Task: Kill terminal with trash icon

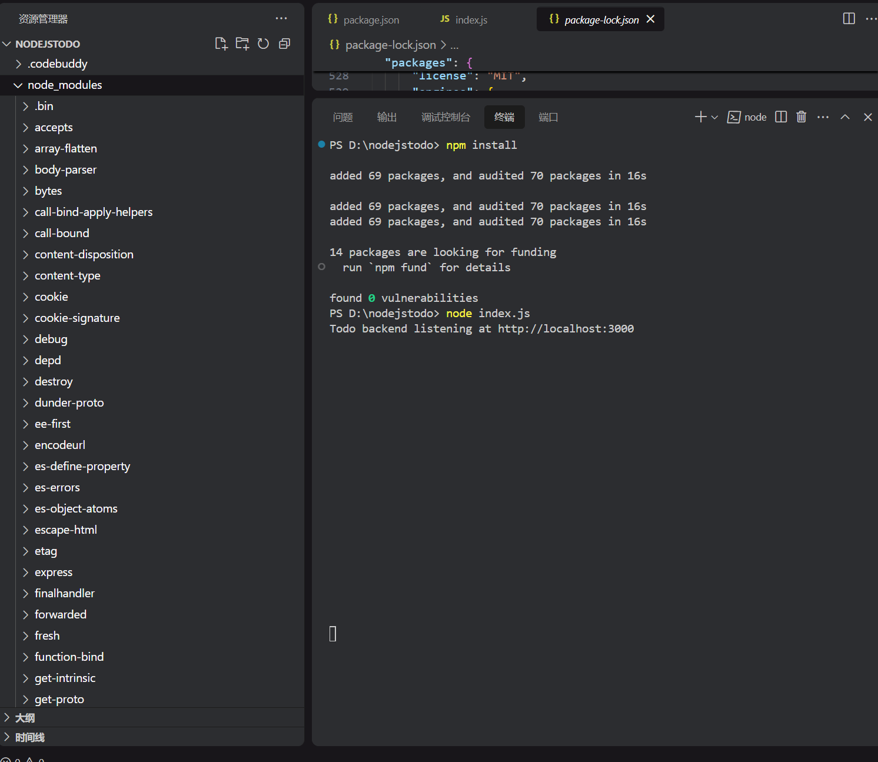Action: pyautogui.click(x=801, y=117)
